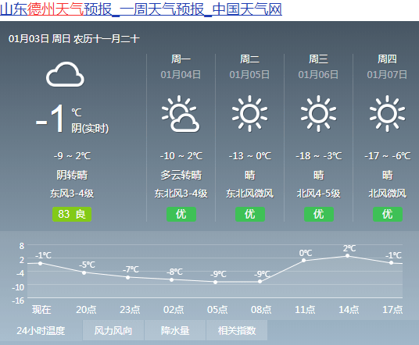Click Monday's range -10 ~ 2℃
The width and height of the screenshot is (419, 345).
pyautogui.click(x=181, y=156)
